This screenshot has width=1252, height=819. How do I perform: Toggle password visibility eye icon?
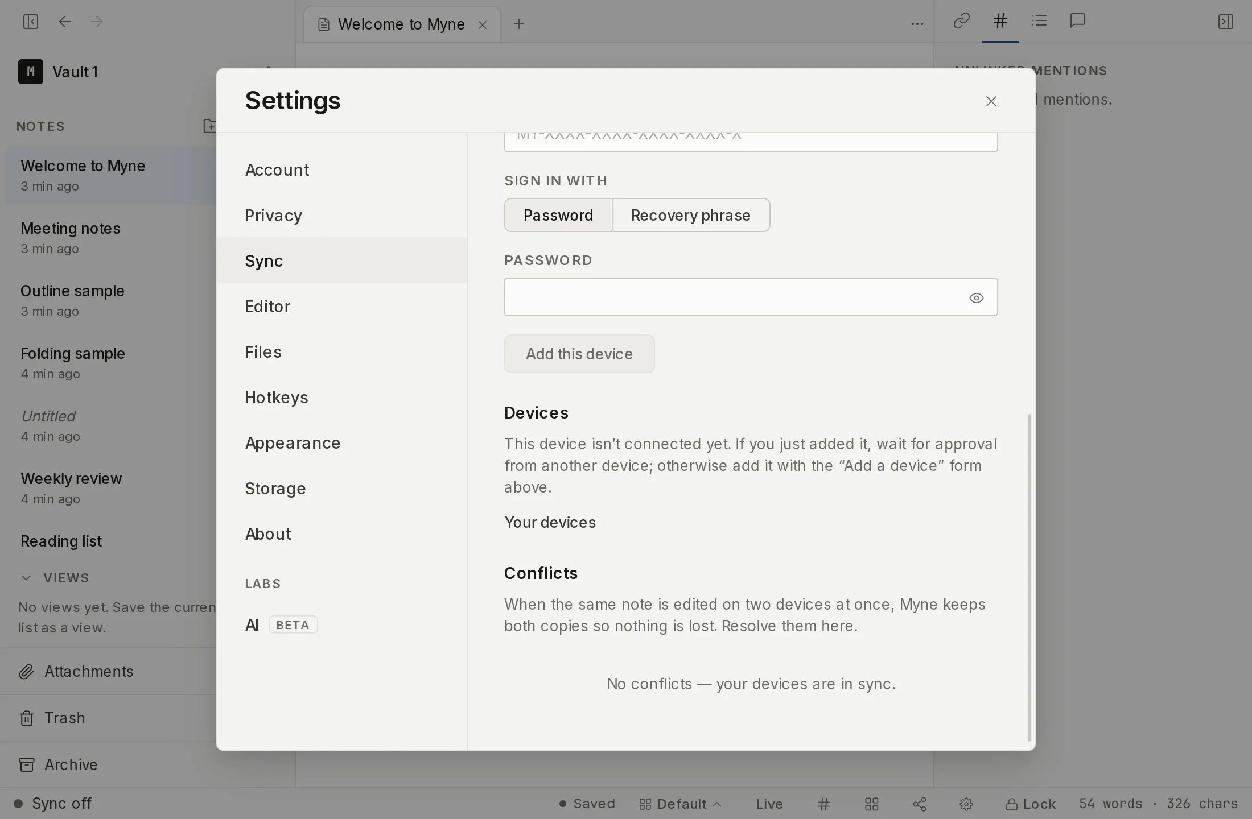[977, 298]
